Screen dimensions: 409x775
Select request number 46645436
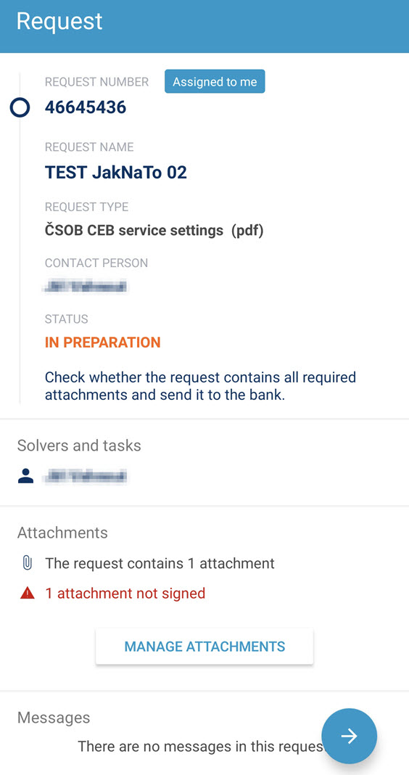coord(86,107)
